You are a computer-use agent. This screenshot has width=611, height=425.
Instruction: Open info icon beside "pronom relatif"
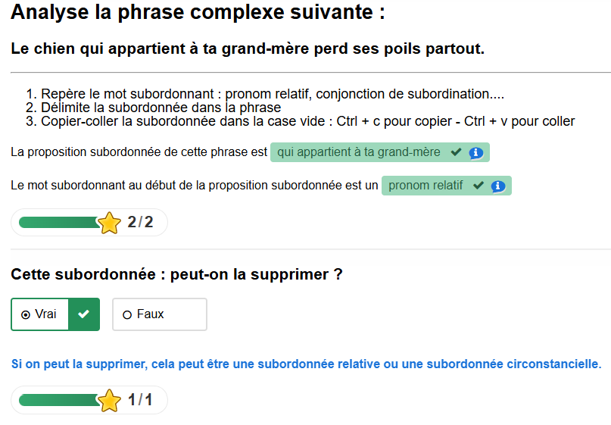tap(497, 186)
